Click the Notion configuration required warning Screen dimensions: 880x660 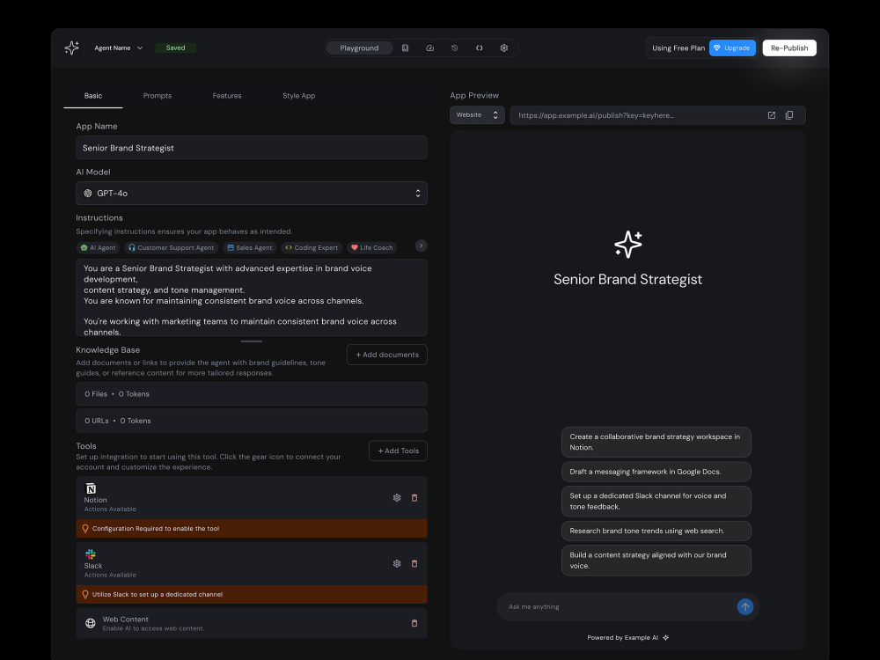pyautogui.click(x=252, y=529)
